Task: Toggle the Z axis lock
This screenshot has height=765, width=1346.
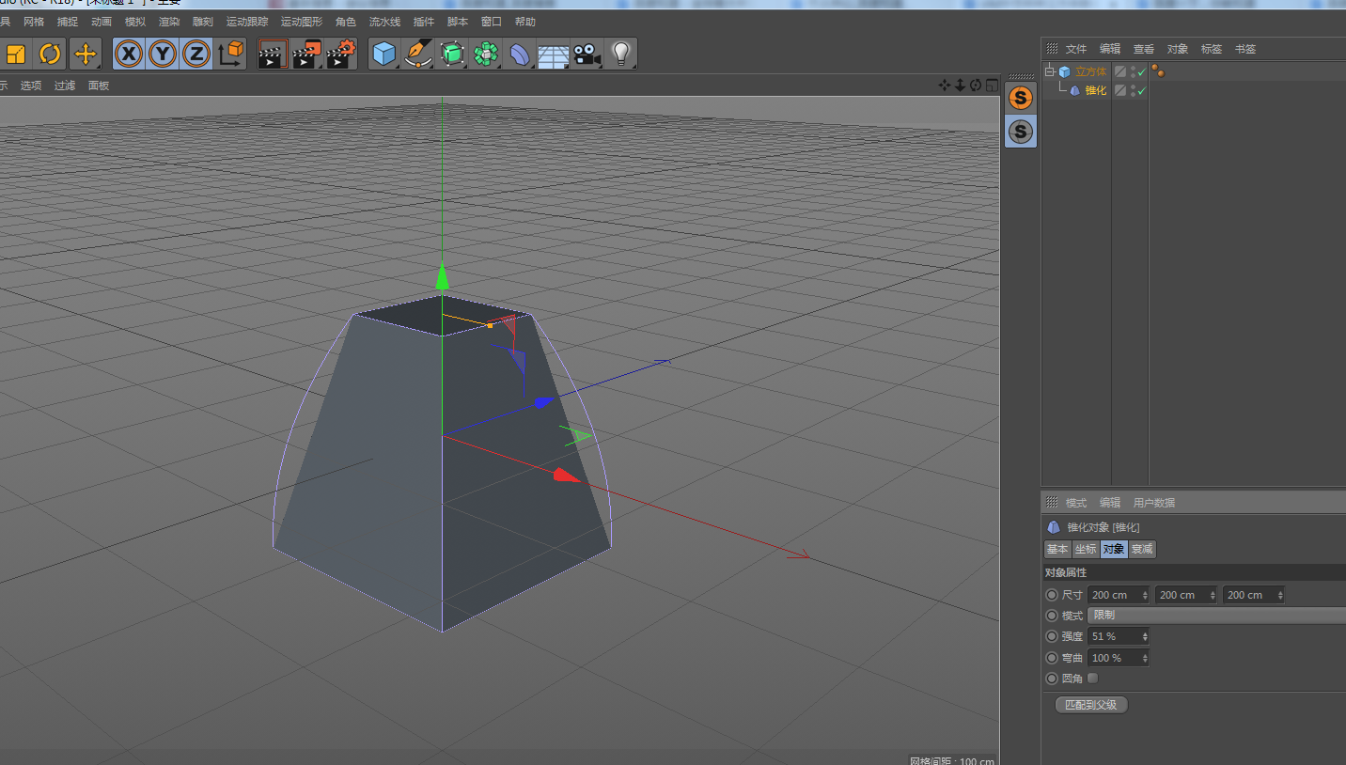Action: tap(196, 55)
